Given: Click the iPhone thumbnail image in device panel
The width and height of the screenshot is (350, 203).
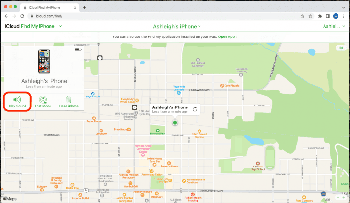Looking at the screenshot, I should tap(44, 61).
